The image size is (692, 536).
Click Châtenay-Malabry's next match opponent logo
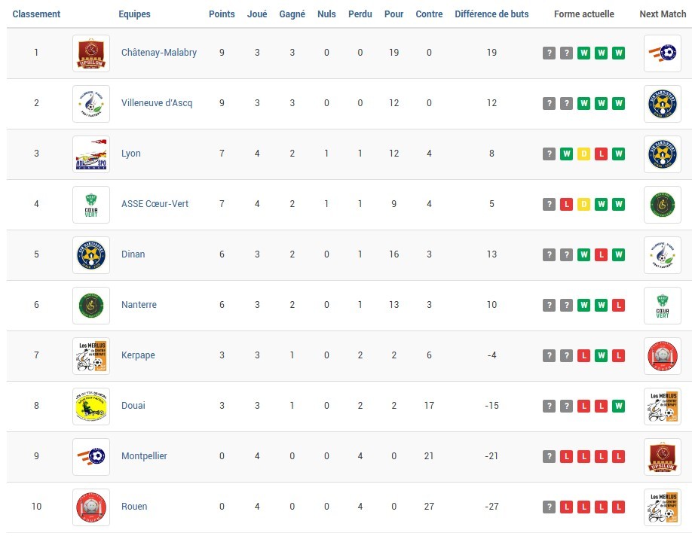[x=663, y=53]
